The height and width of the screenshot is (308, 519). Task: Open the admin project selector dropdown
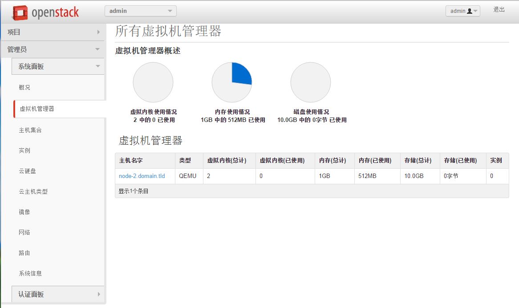click(x=140, y=11)
